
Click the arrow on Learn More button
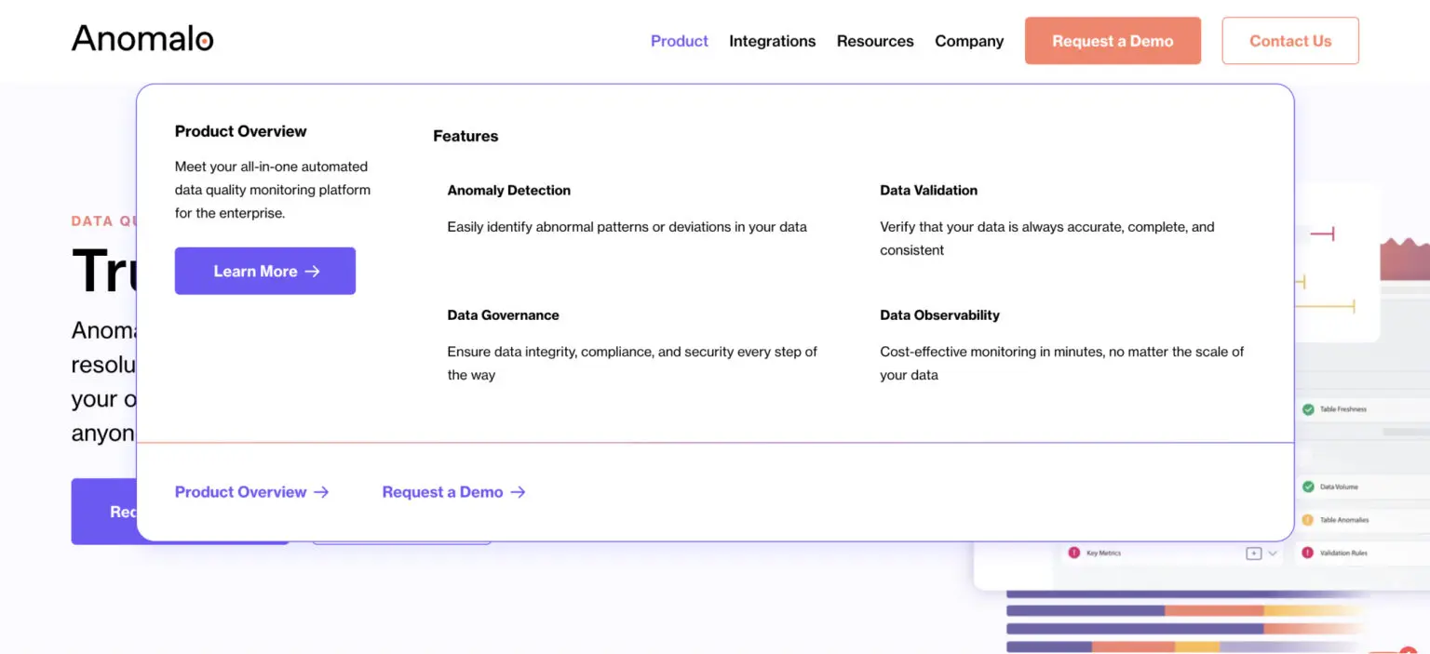313,272
